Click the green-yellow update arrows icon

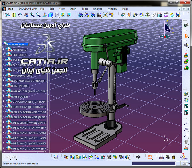tap(172, 15)
